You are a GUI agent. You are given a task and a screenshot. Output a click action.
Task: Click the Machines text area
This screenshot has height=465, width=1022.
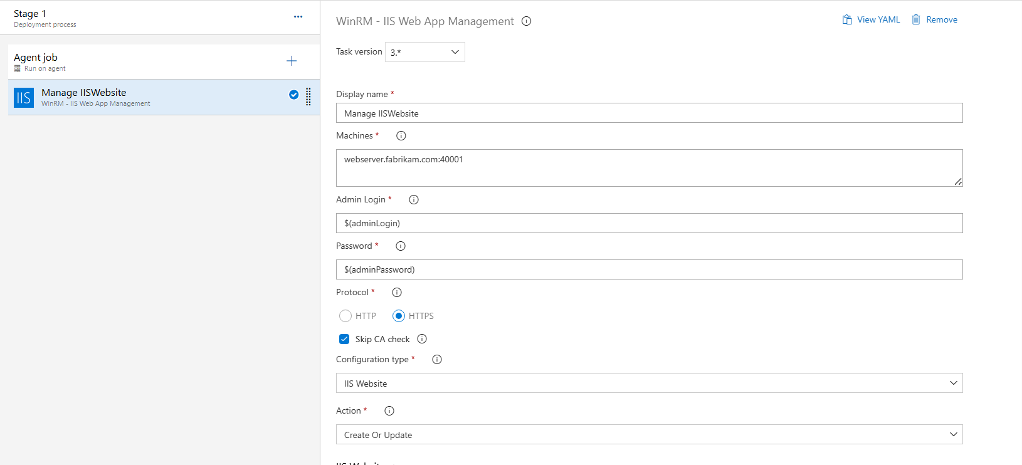click(x=650, y=168)
